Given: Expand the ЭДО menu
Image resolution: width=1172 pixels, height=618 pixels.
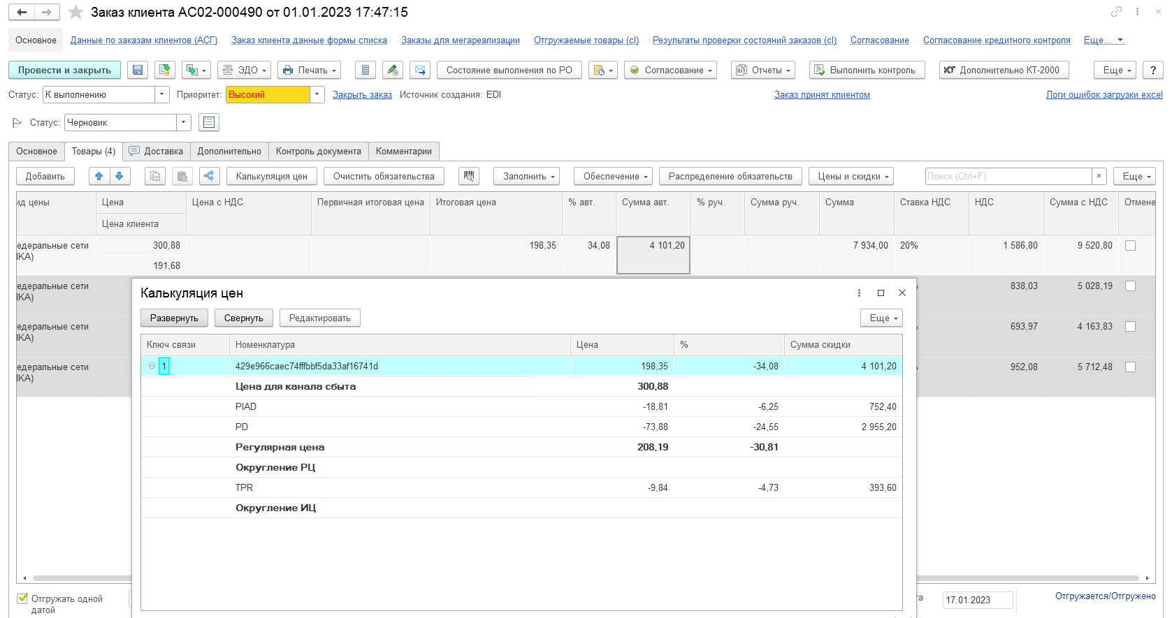Looking at the screenshot, I should coord(244,70).
